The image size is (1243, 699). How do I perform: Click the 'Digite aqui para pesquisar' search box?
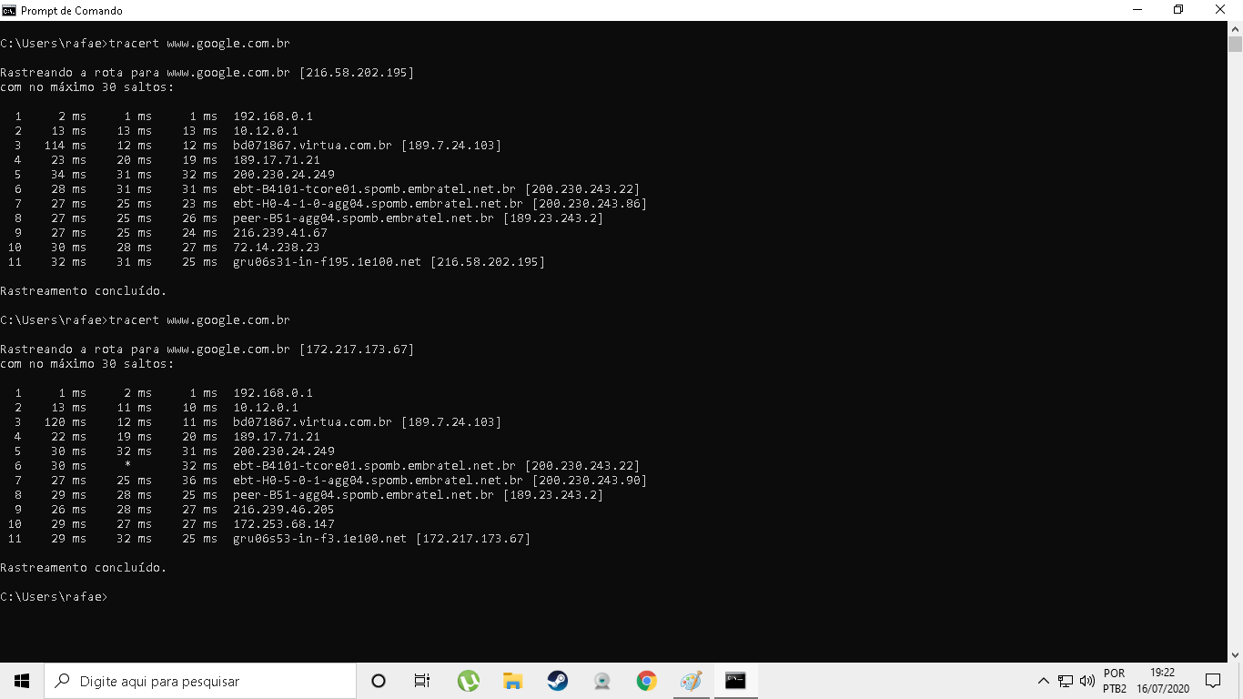[x=200, y=681]
